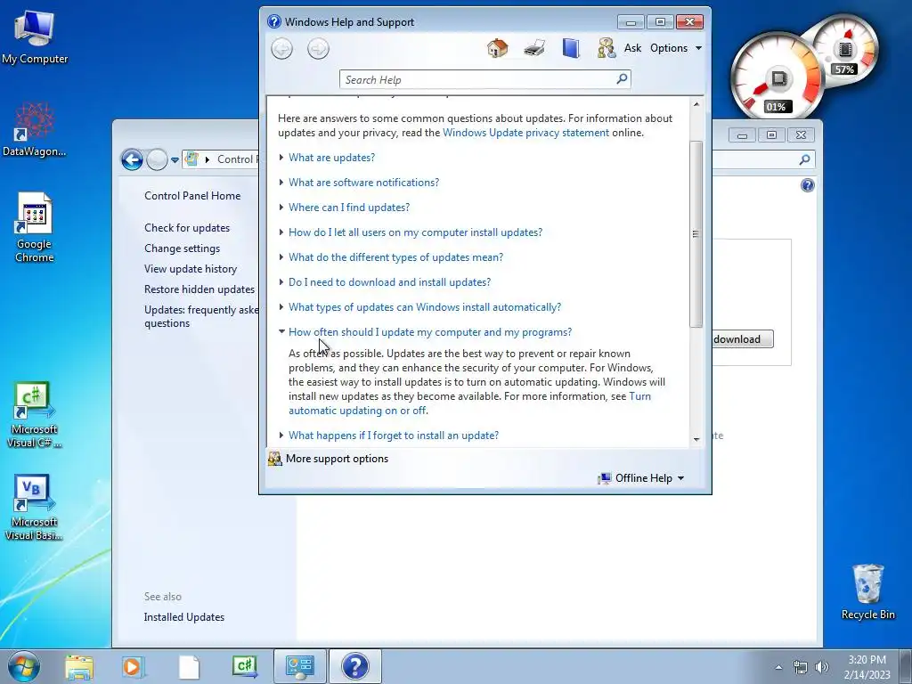Viewport: 912px width, 684px height.
Task: Click the Ask text button
Action: [x=632, y=48]
